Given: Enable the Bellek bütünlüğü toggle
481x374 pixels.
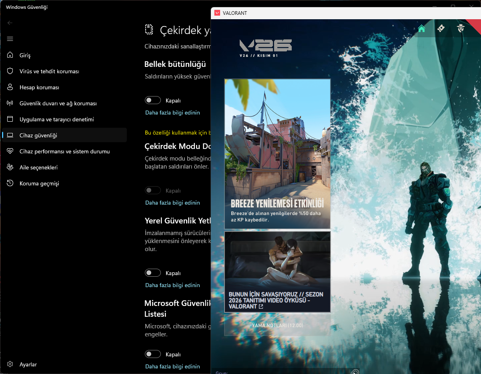Looking at the screenshot, I should click(153, 101).
